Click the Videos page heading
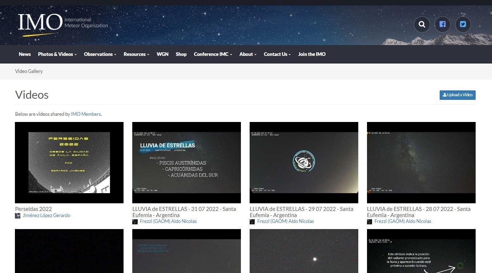The width and height of the screenshot is (492, 273). tap(32, 95)
